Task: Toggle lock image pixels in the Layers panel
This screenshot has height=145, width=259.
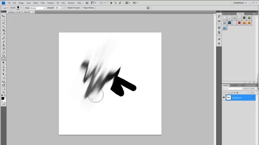Action: coord(232,93)
